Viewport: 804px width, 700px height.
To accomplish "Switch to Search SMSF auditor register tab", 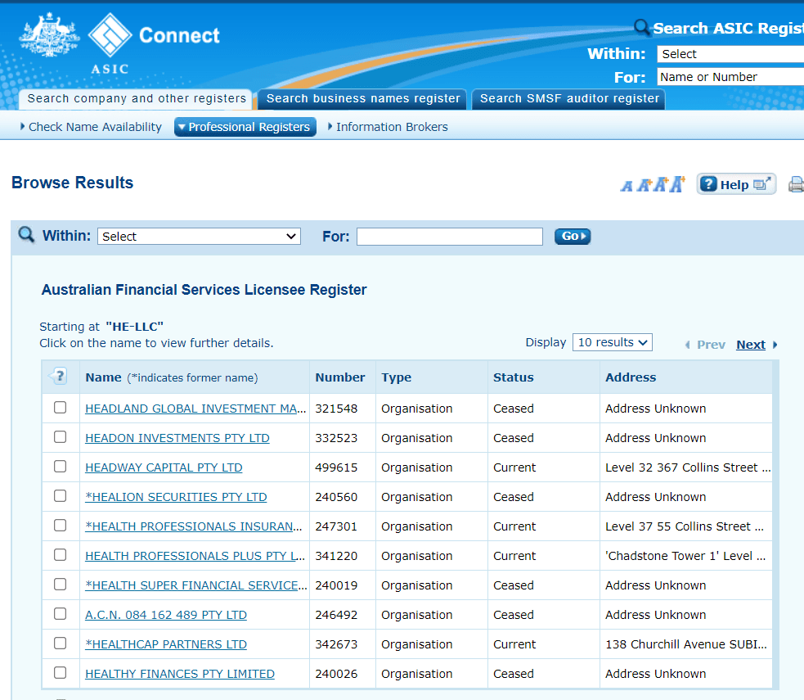I will tap(569, 98).
